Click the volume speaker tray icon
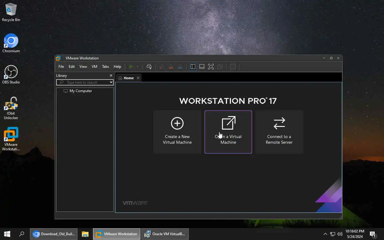 [340, 234]
